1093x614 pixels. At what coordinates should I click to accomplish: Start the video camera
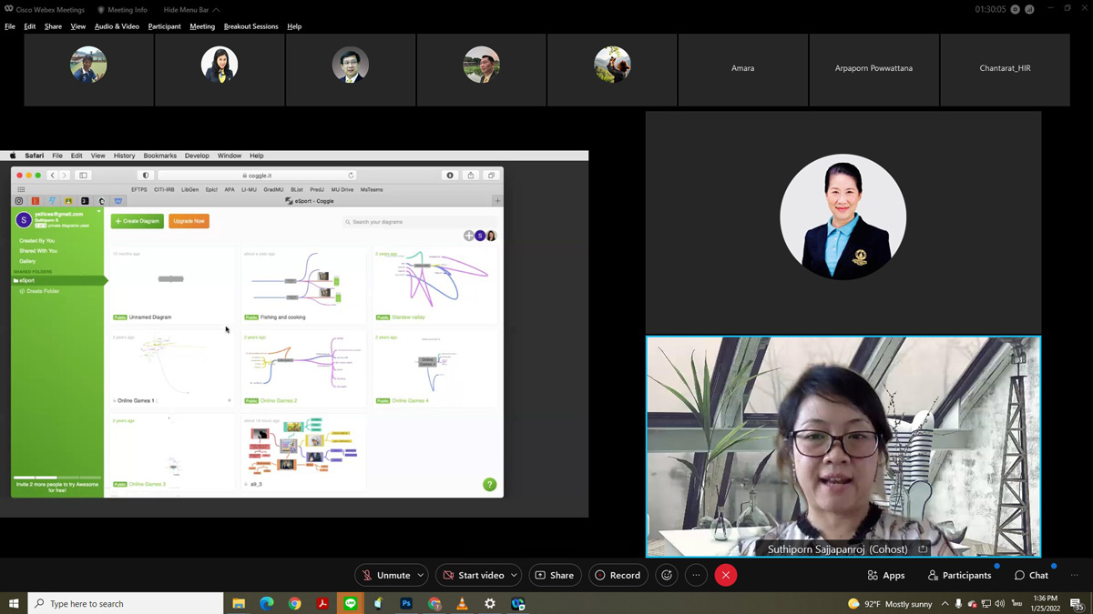point(472,575)
